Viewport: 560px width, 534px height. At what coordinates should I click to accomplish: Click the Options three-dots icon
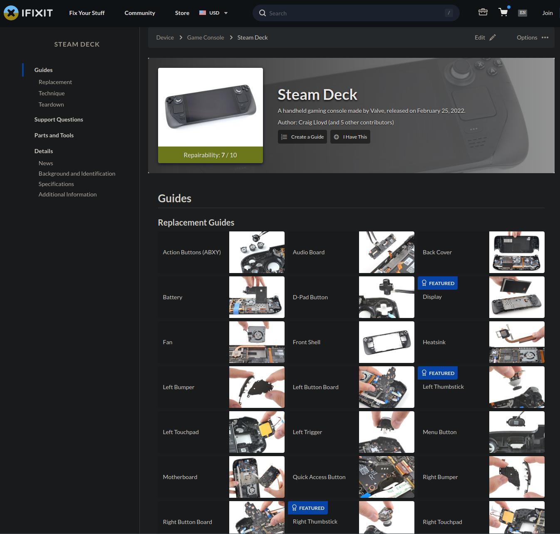[x=545, y=37]
